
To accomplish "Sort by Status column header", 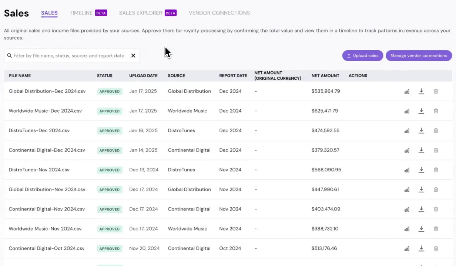I will (104, 76).
